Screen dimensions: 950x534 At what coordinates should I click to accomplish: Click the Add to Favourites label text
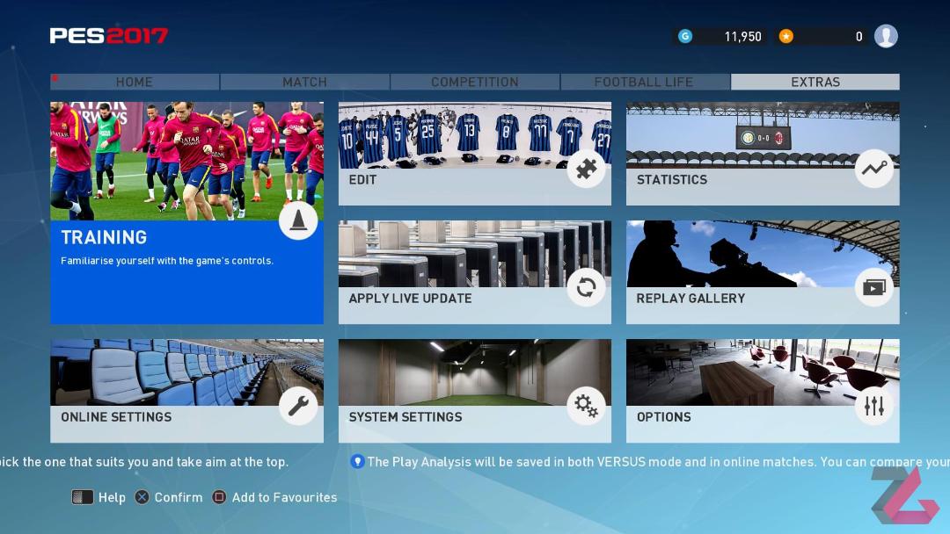tap(284, 497)
